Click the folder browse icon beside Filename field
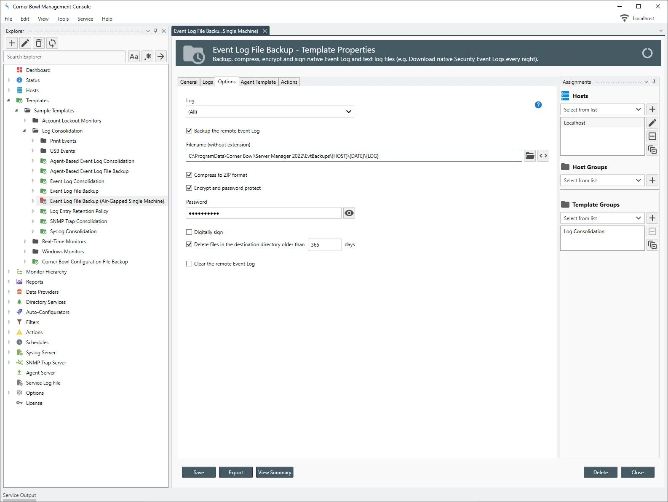This screenshot has width=668, height=502. (530, 156)
